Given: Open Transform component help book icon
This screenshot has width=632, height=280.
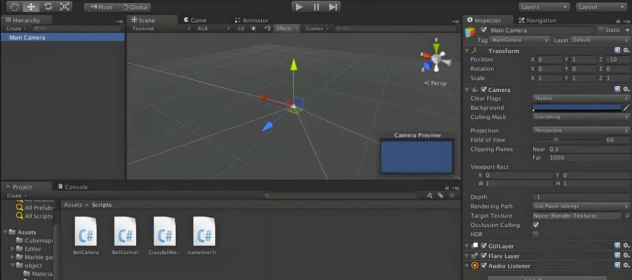Looking at the screenshot, I should click(x=617, y=50).
